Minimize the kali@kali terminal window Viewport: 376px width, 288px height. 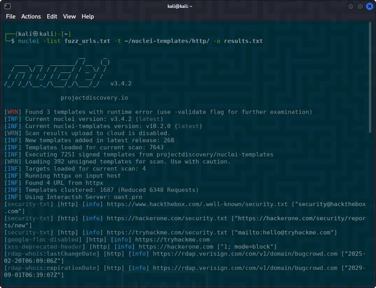point(350,6)
